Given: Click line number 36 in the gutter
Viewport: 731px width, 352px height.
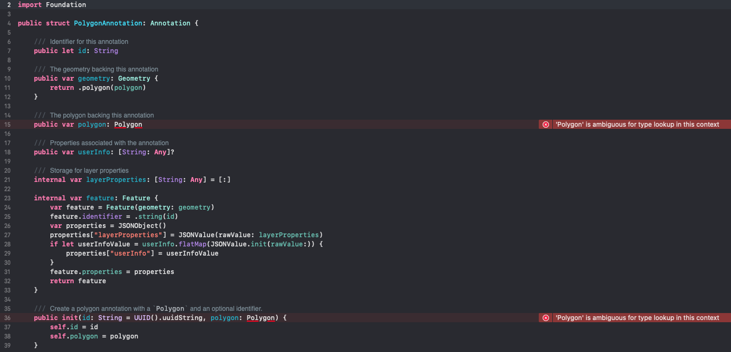Looking at the screenshot, I should [8, 318].
